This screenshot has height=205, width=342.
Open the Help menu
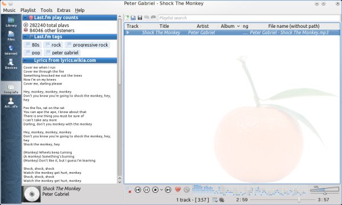coord(80,10)
